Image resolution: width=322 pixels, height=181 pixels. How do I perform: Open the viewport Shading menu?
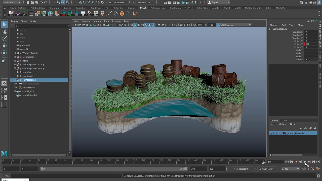[85, 21]
